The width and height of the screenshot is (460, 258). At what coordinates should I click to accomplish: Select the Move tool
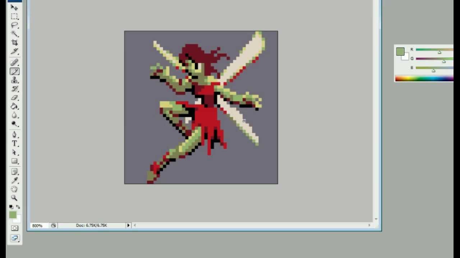pos(14,8)
